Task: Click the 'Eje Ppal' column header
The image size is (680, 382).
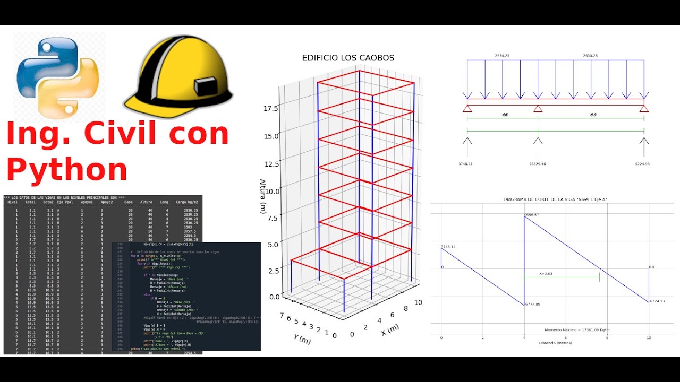Action: (65, 202)
